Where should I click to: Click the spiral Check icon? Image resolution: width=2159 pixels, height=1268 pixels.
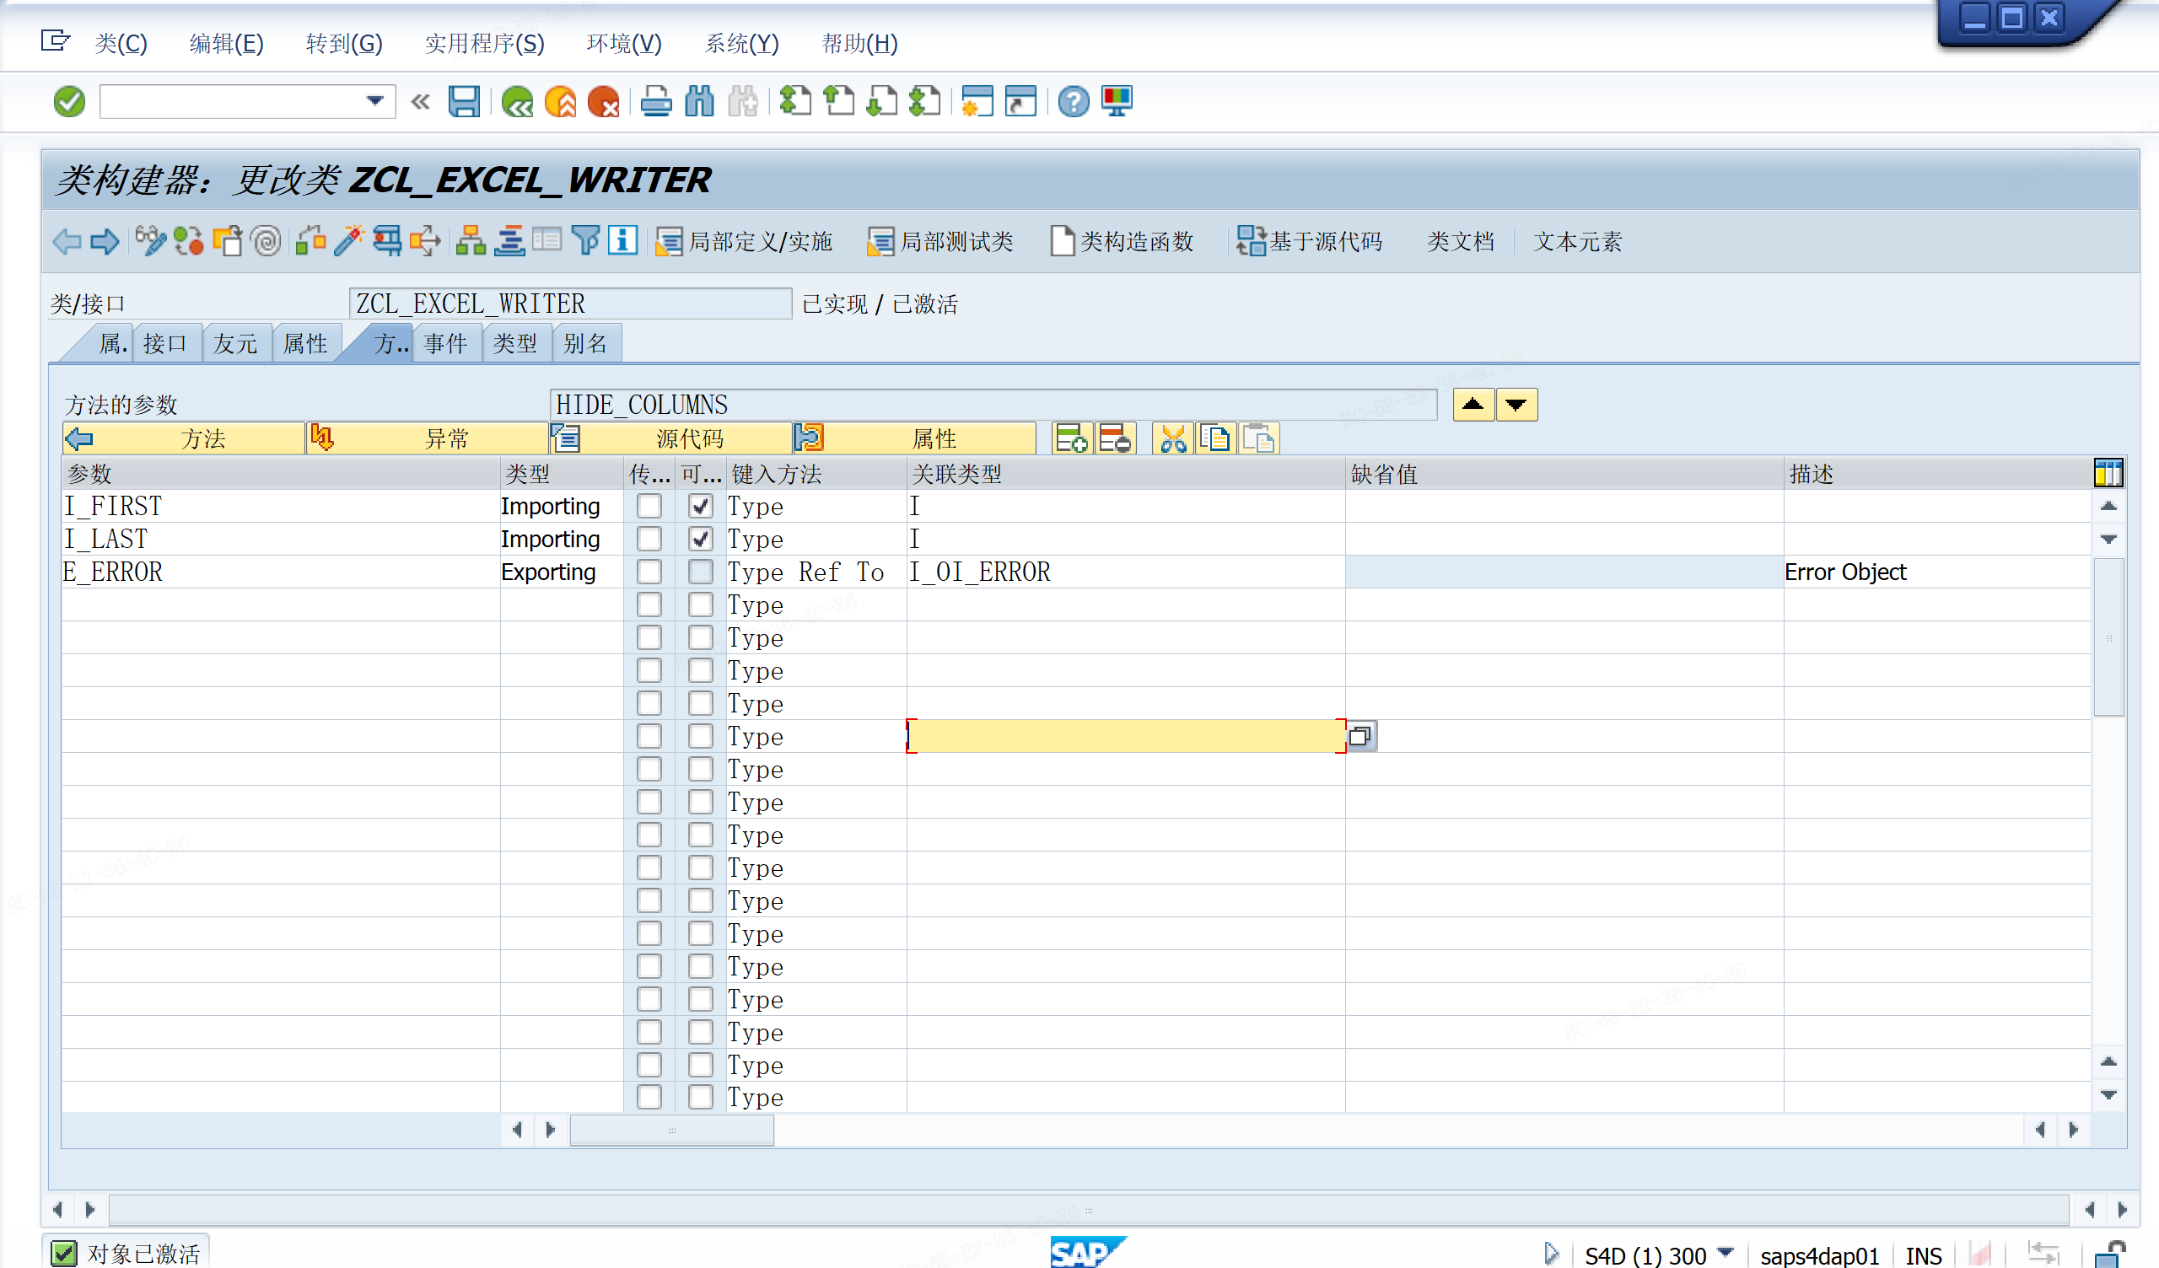(267, 242)
